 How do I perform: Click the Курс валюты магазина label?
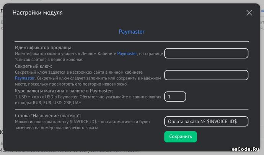pos(64,90)
